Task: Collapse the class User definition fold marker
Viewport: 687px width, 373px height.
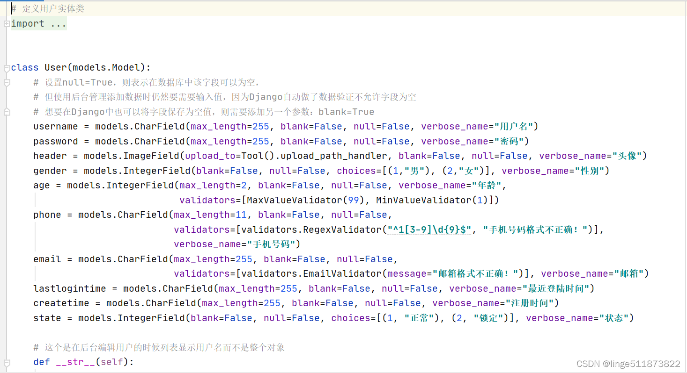Action: pos(6,68)
